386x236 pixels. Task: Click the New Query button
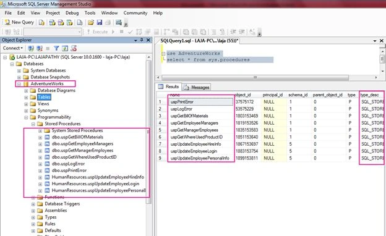(19, 22)
